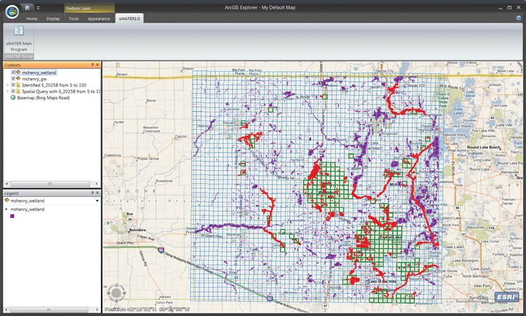This screenshot has width=526, height=316.
Task: Collapse the mchenry_wetland legend entry
Action: pyautogui.click(x=6, y=209)
